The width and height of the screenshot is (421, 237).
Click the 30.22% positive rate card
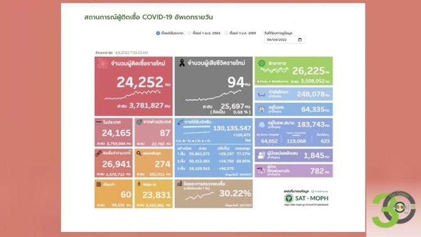click(214, 194)
